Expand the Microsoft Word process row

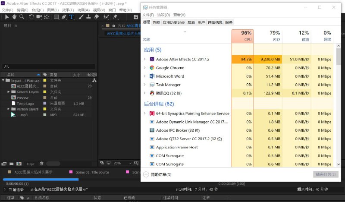144,76
